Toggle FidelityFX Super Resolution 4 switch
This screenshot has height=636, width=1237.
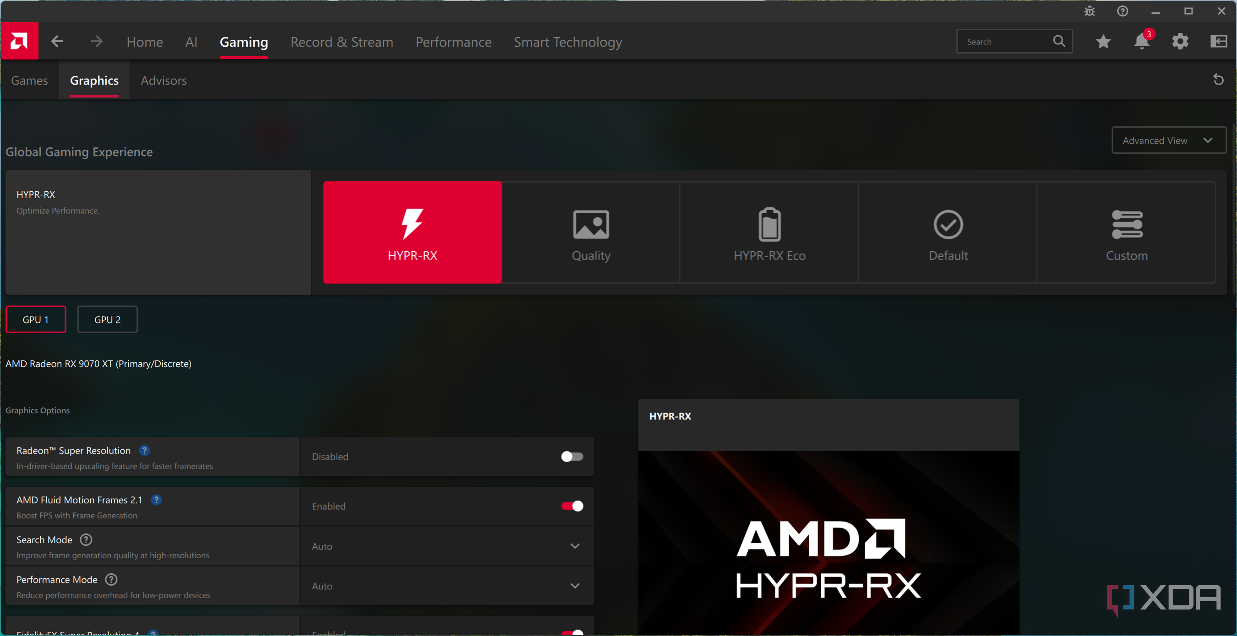(x=572, y=632)
